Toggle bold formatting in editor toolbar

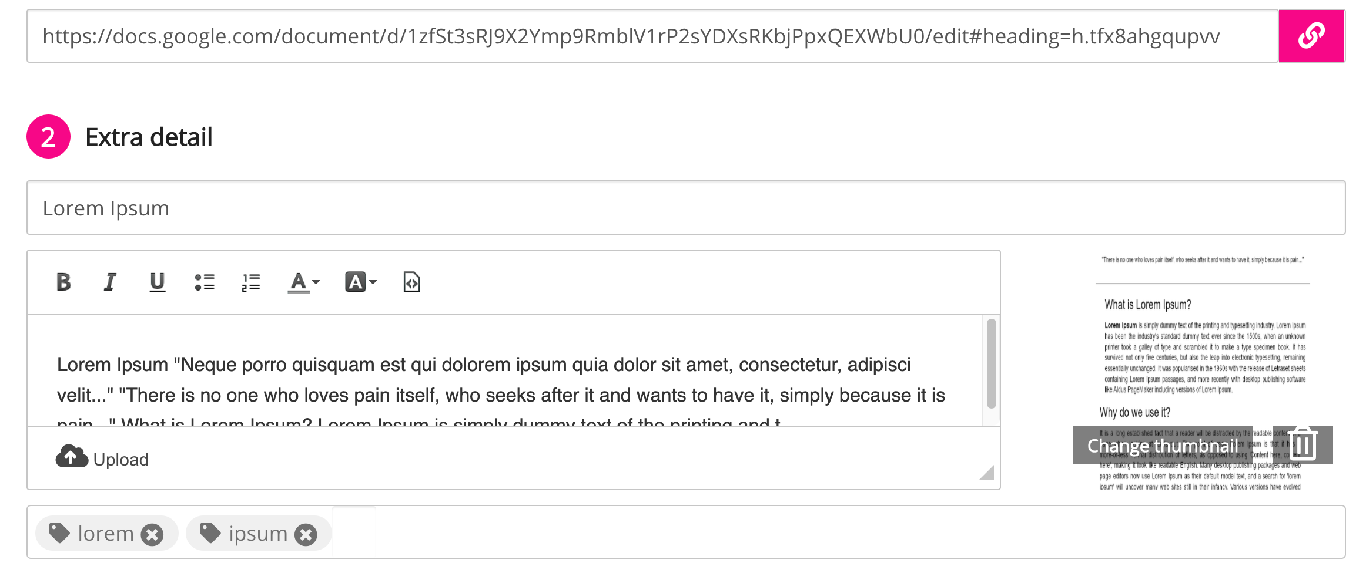coord(63,282)
